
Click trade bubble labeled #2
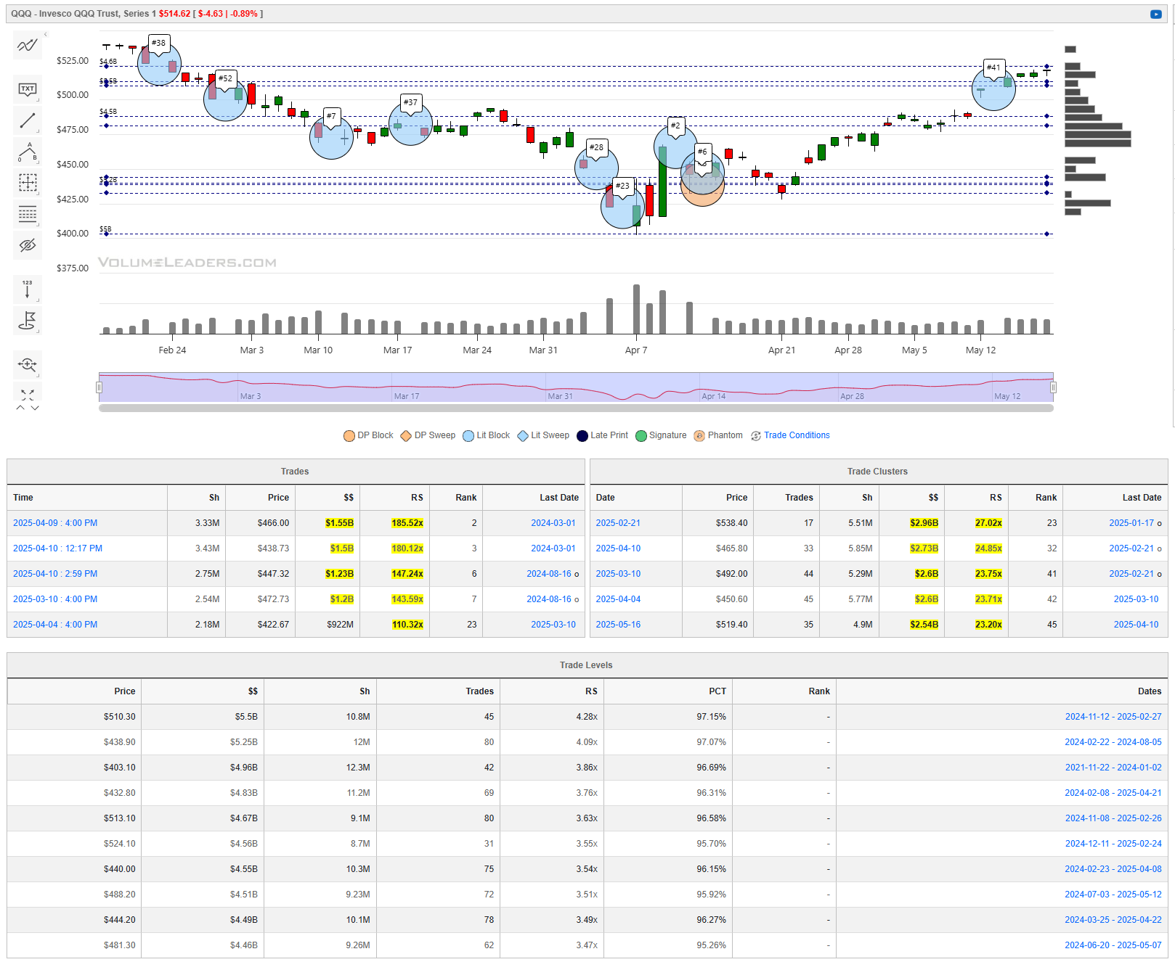click(675, 147)
